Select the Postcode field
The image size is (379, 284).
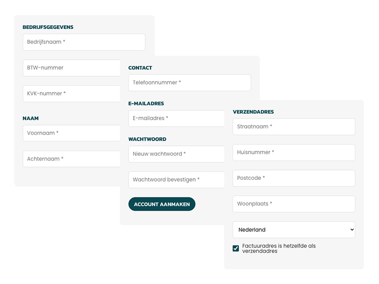pyautogui.click(x=294, y=178)
